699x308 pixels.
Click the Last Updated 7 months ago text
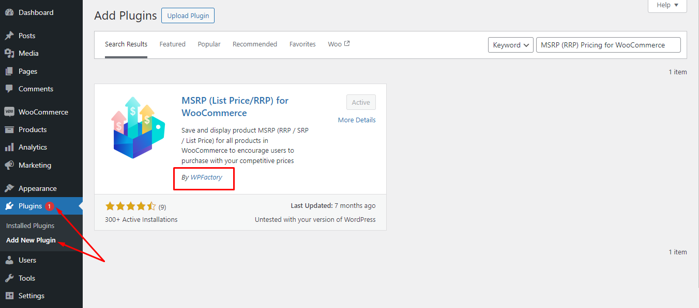(x=333, y=205)
